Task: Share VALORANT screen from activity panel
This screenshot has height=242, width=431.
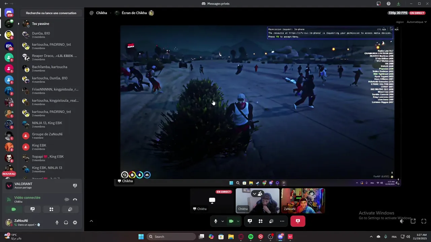Action: 75,186
